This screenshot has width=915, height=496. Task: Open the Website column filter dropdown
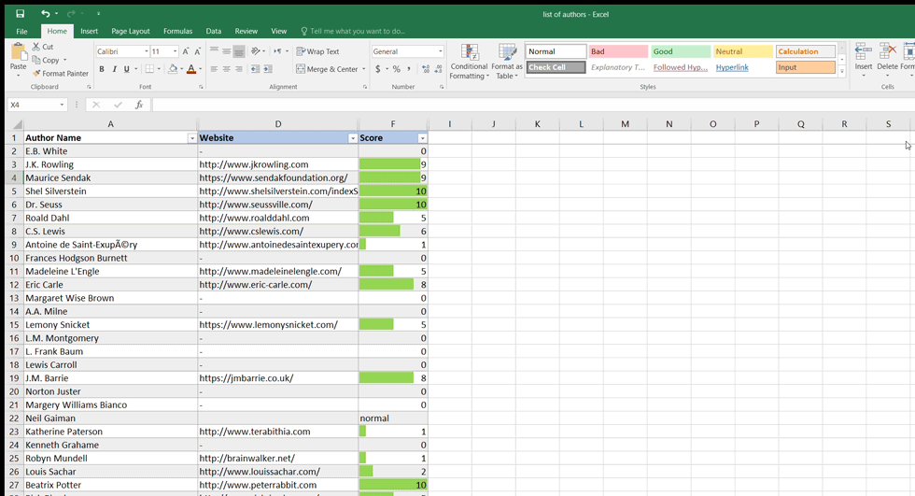point(353,138)
